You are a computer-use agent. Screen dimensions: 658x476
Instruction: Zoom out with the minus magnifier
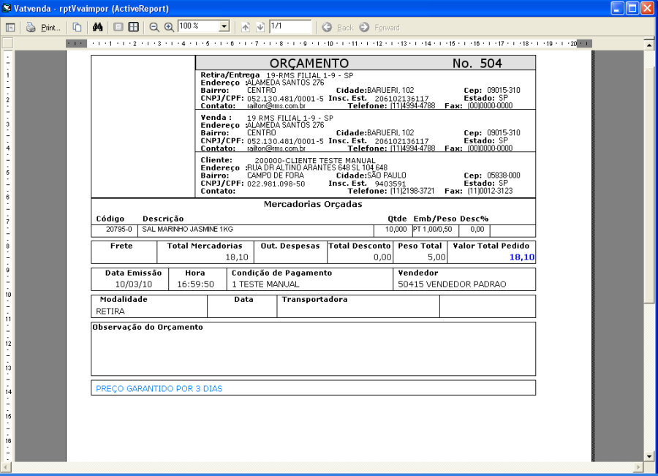pos(154,28)
